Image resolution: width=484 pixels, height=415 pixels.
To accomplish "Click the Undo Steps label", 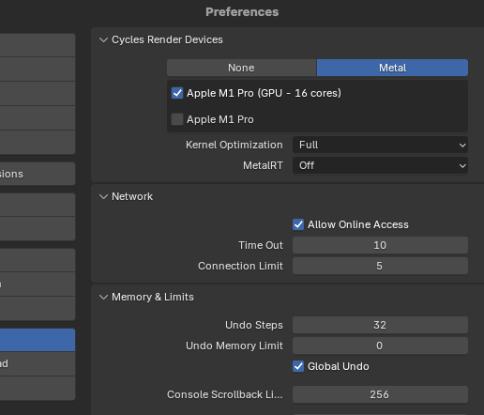I will coord(254,325).
